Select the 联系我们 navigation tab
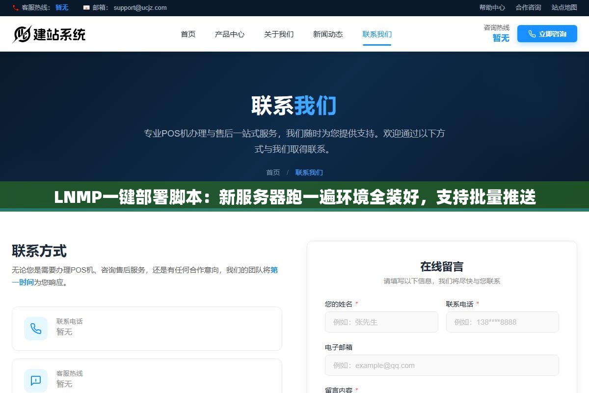This screenshot has height=393, width=589. [x=377, y=34]
